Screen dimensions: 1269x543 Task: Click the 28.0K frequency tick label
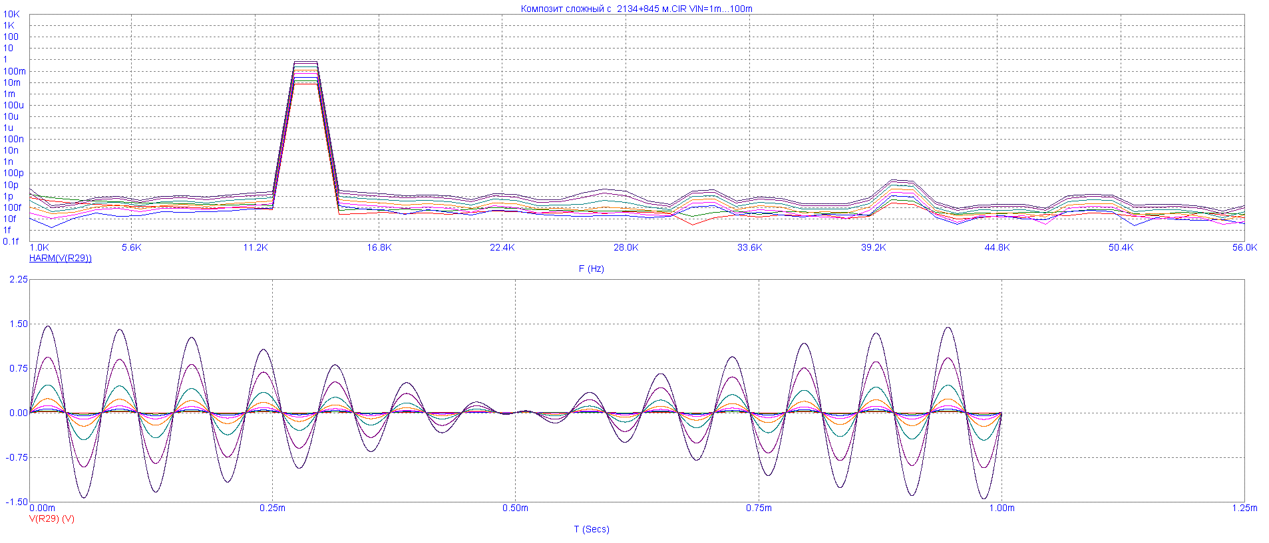coord(626,247)
